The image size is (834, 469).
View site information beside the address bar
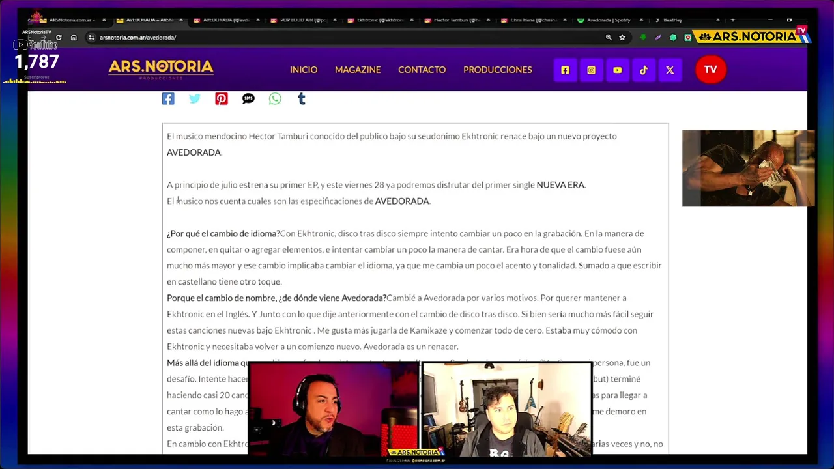[91, 38]
